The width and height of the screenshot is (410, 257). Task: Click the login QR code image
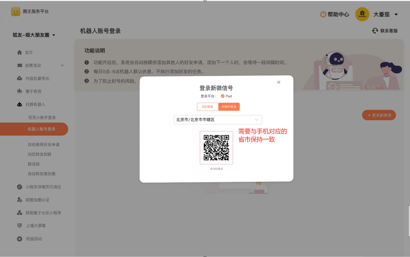click(216, 148)
